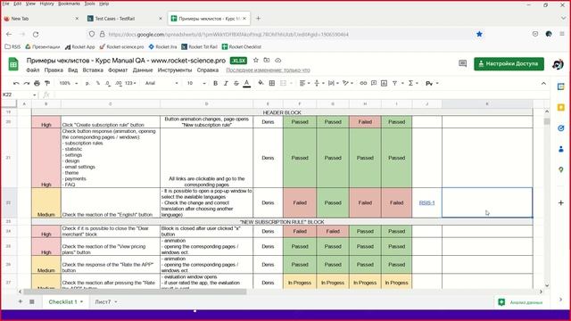Image resolution: width=571 pixels, height=321 pixels.
Task: Star the document title
Action: [256, 61]
